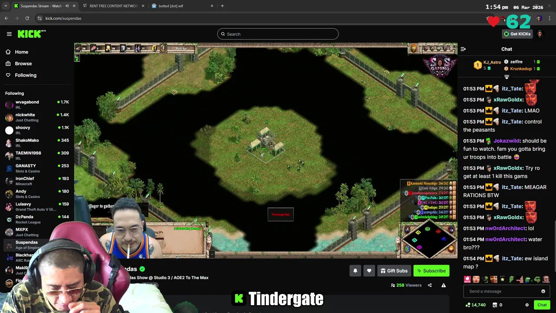Open shoovy channel in Following list
This screenshot has width=556, height=313.
(37, 130)
